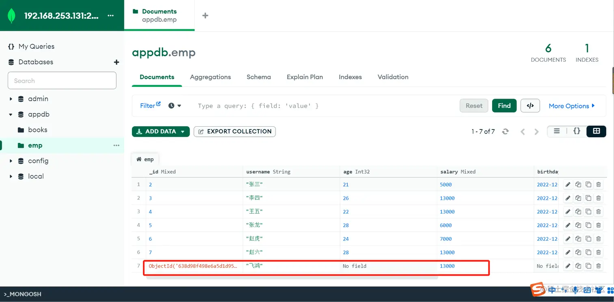Delete the 李四 document
Image resolution: width=614 pixels, height=302 pixels.
pyautogui.click(x=598, y=198)
